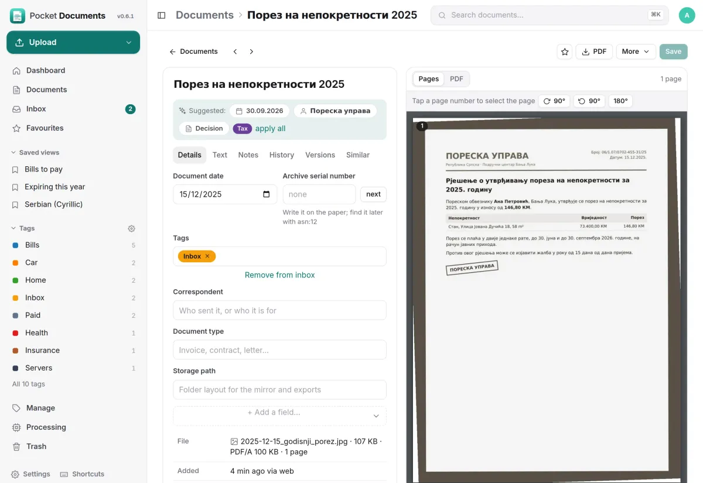Viewport: 703px width, 483px height.
Task: Open the Storage path combo box
Action: [x=279, y=389]
